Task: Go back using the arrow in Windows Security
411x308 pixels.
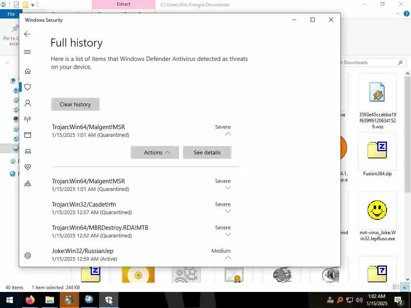Action: 27,34
